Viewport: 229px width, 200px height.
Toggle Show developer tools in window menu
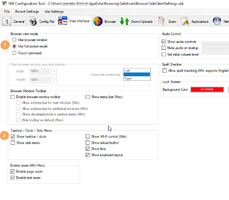click(18, 114)
